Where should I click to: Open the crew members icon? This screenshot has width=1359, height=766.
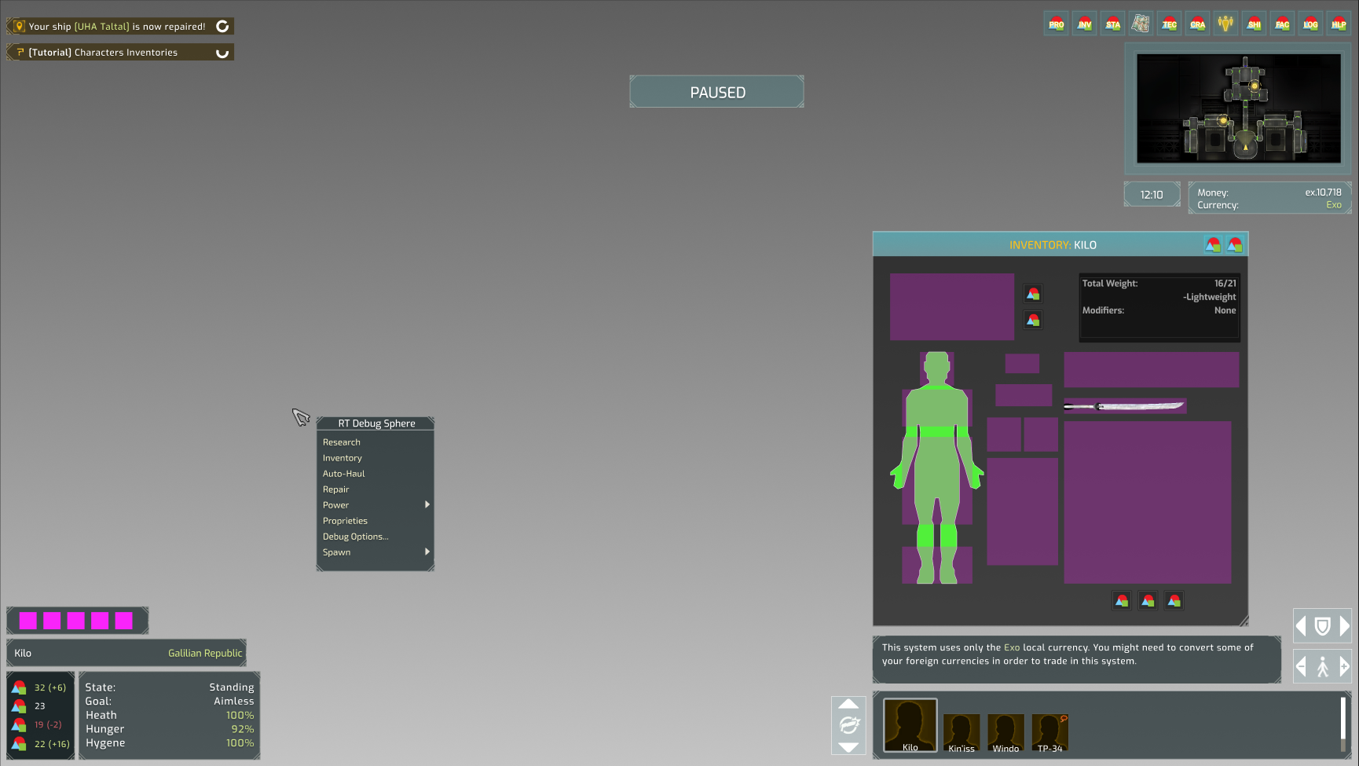pyautogui.click(x=1225, y=24)
